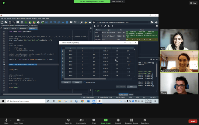Screen dimensions: 199x125
Task: Open the Zoom Chat panel
Action: (x=94, y=120)
